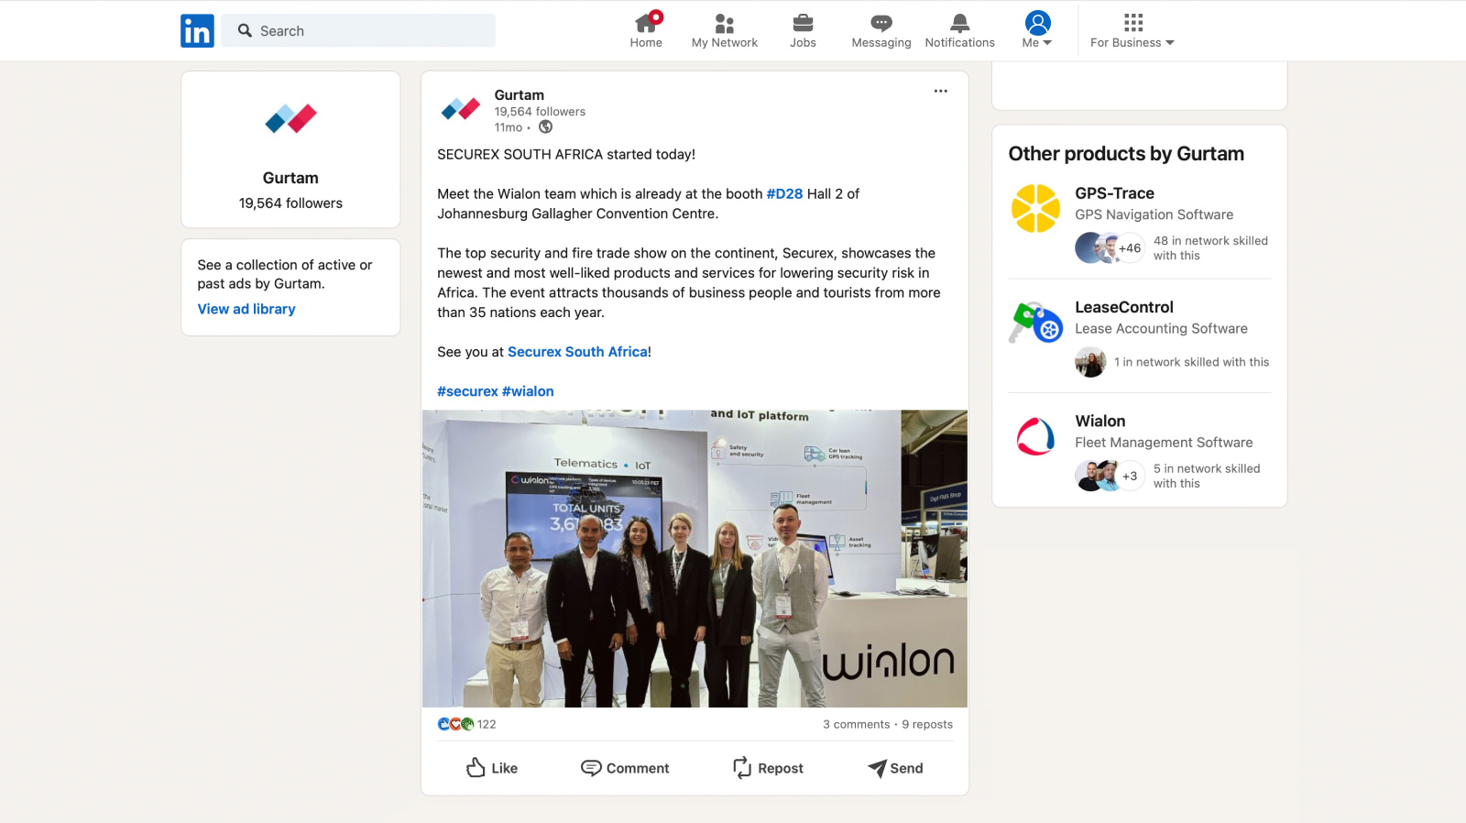
Task: Follow the #D28 hashtag link
Action: point(784,193)
